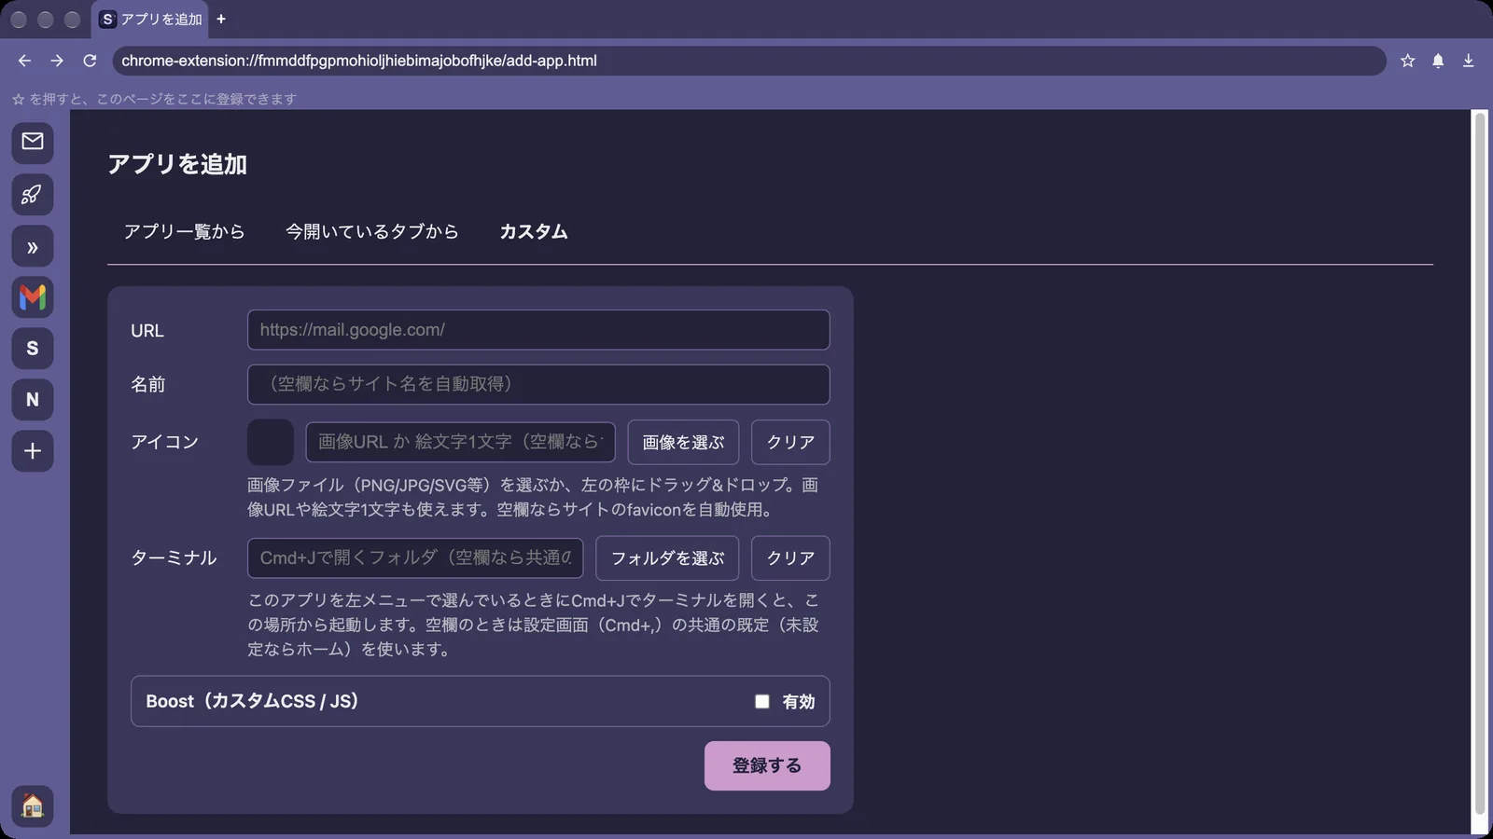Enable the Boost 有効 checkbox
Screen dimensions: 1493x839
click(x=762, y=701)
